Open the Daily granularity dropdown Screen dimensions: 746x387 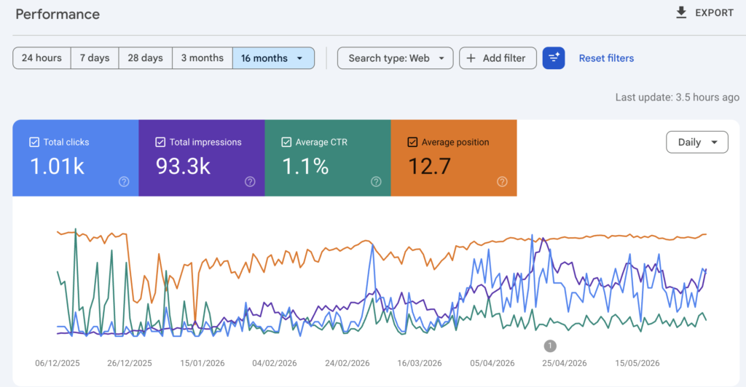[x=697, y=142]
